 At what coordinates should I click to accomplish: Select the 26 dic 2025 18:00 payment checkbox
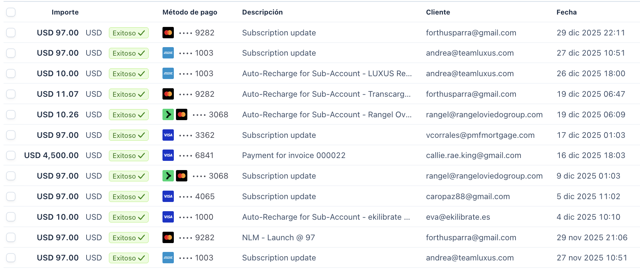coord(11,73)
